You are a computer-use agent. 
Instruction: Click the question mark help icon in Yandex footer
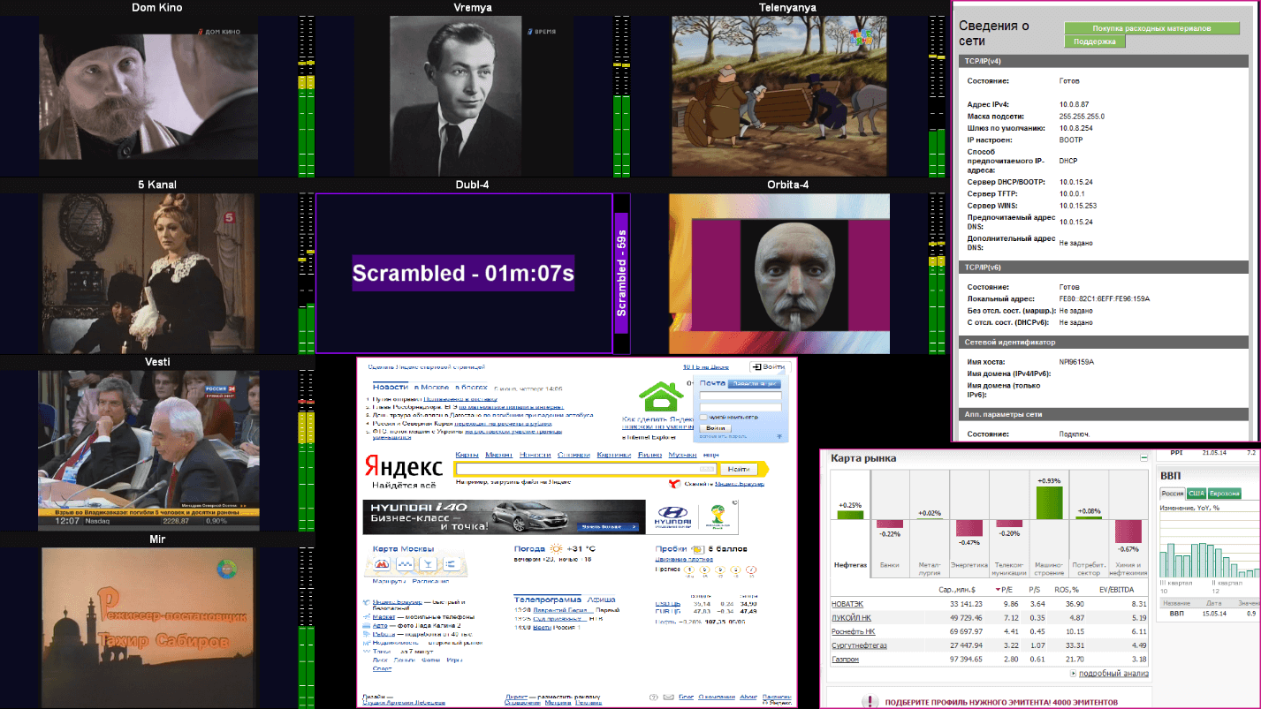[654, 697]
